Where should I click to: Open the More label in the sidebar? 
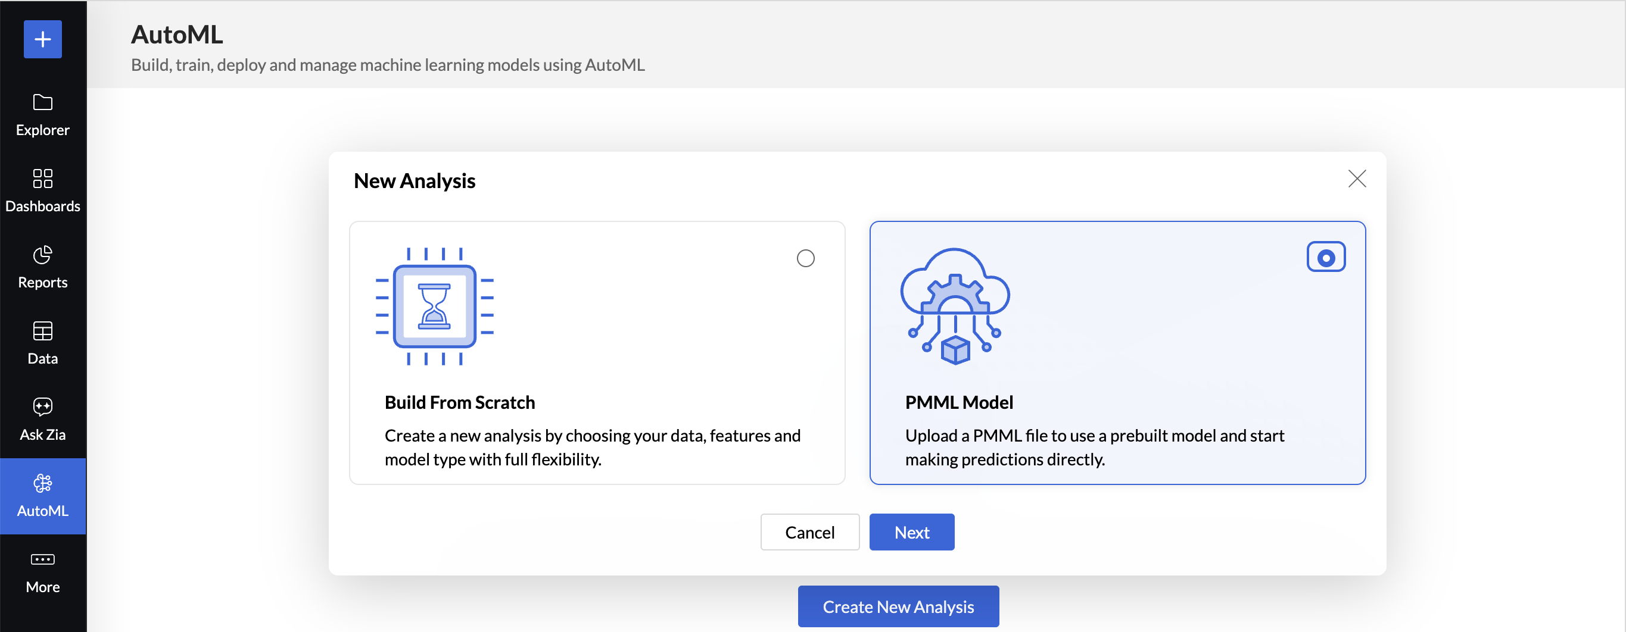coord(43,587)
